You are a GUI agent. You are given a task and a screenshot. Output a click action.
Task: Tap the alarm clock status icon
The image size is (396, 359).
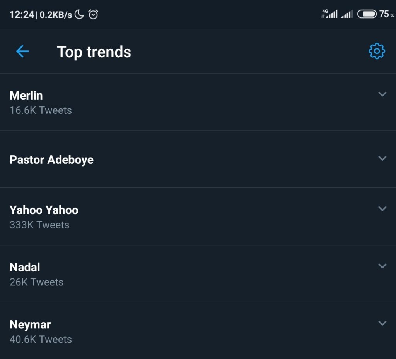tap(93, 15)
